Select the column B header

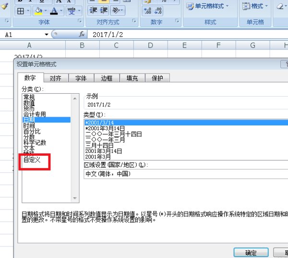[x=82, y=46]
